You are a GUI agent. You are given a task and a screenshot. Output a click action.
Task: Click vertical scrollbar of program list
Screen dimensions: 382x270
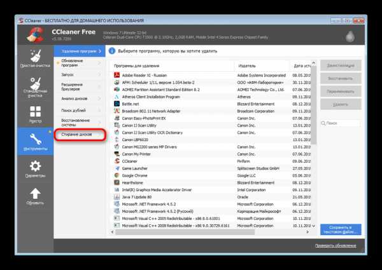pos(313,105)
